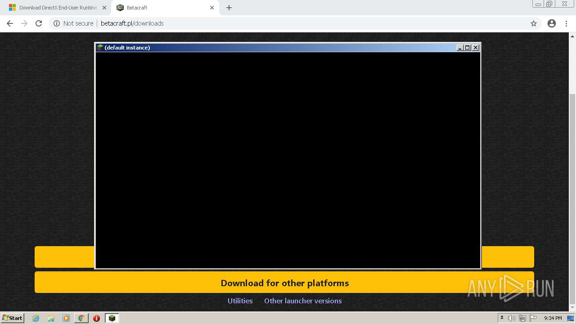Open the Windows Start menu
576x324 pixels.
click(x=12, y=318)
